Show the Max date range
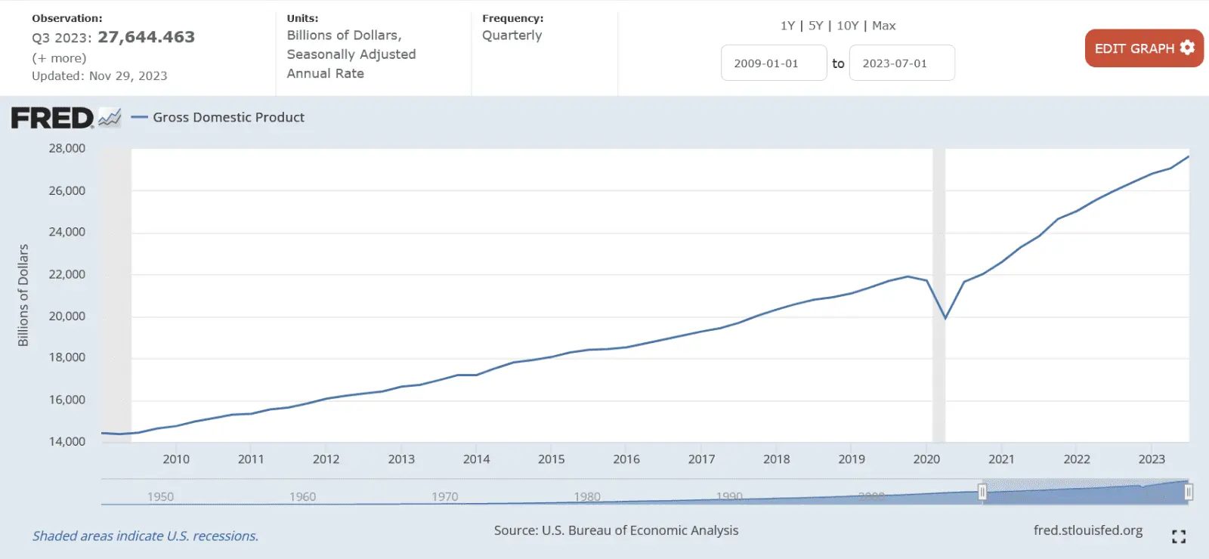This screenshot has width=1209, height=559. click(x=883, y=26)
